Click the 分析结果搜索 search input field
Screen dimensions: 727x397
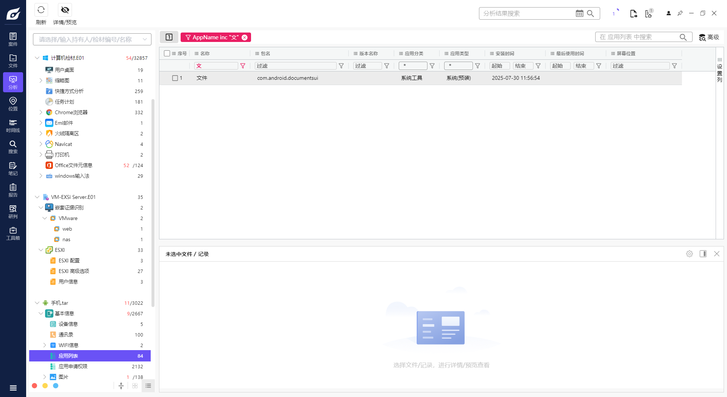point(526,13)
